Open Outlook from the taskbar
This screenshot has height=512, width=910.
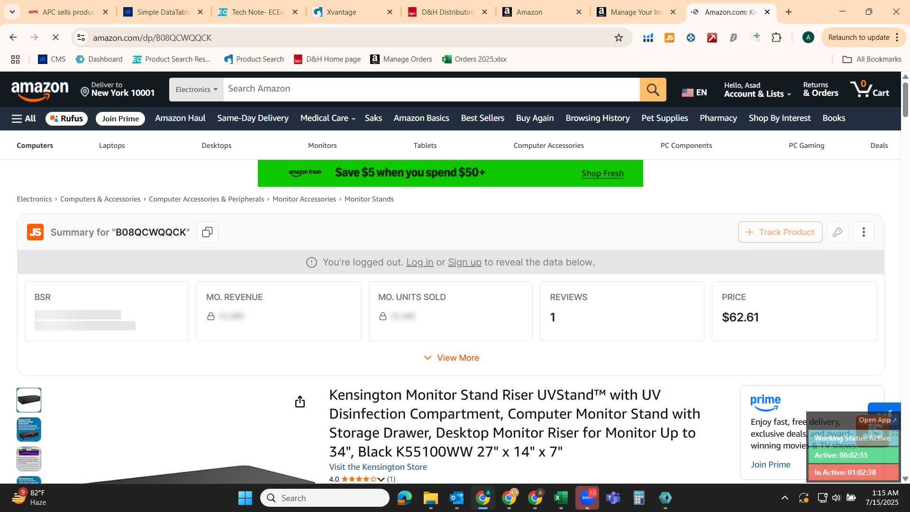(456, 498)
